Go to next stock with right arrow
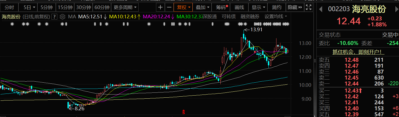The image size is (399, 117). [x=395, y=9]
